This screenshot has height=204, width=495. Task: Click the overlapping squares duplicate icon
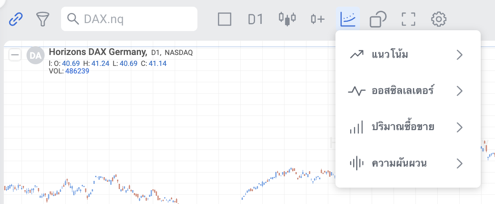378,19
